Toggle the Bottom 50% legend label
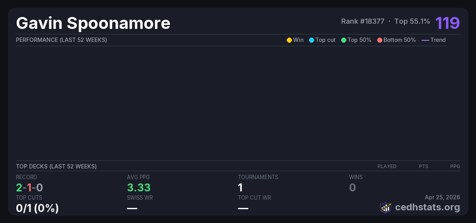 tap(399, 40)
